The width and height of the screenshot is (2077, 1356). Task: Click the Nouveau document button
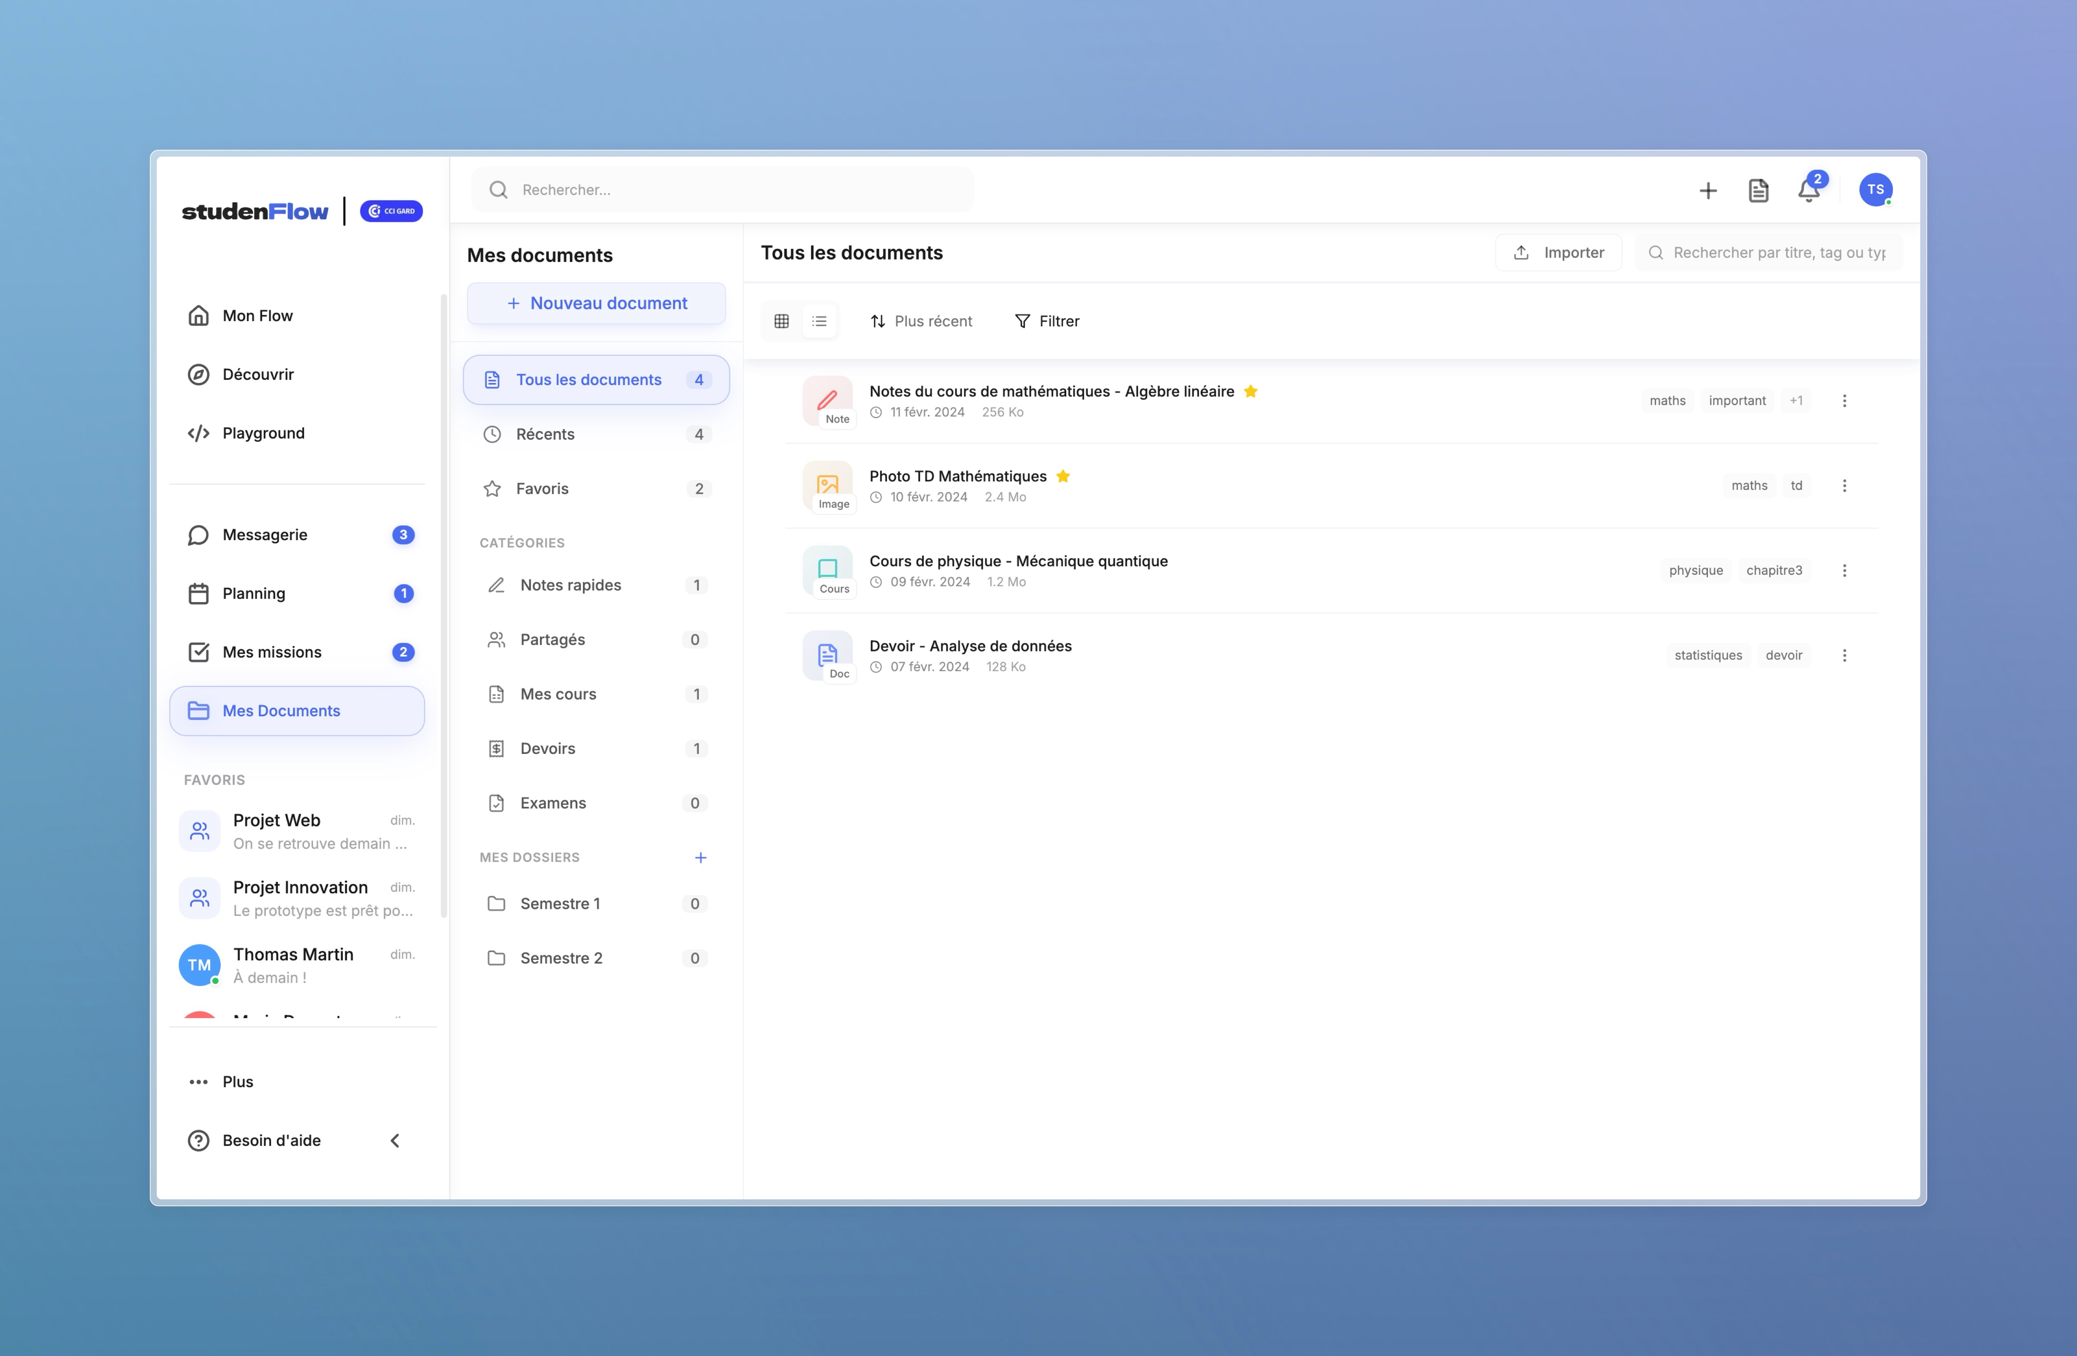click(596, 304)
